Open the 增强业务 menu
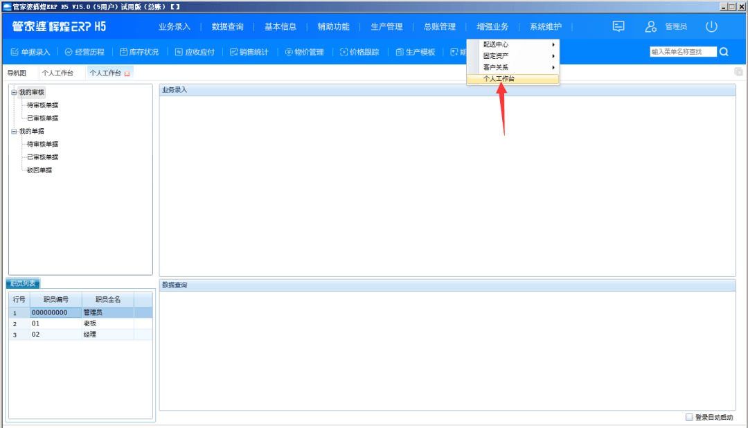 tap(492, 27)
